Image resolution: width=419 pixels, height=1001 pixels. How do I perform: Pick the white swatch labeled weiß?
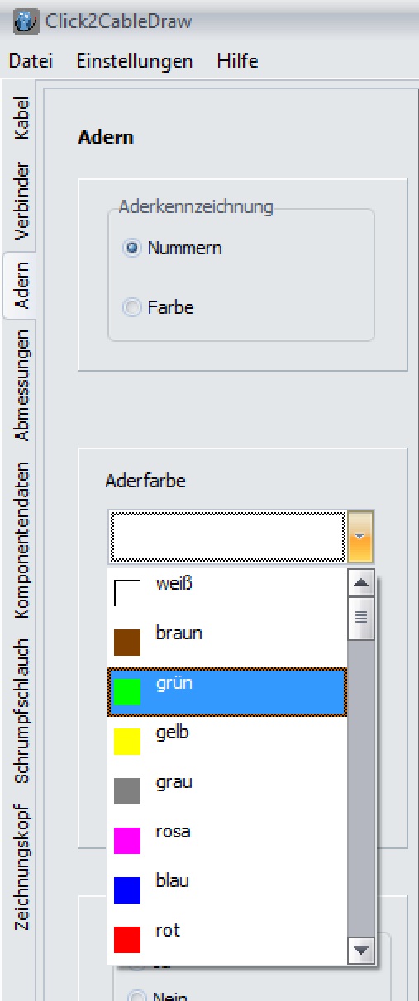click(x=127, y=592)
